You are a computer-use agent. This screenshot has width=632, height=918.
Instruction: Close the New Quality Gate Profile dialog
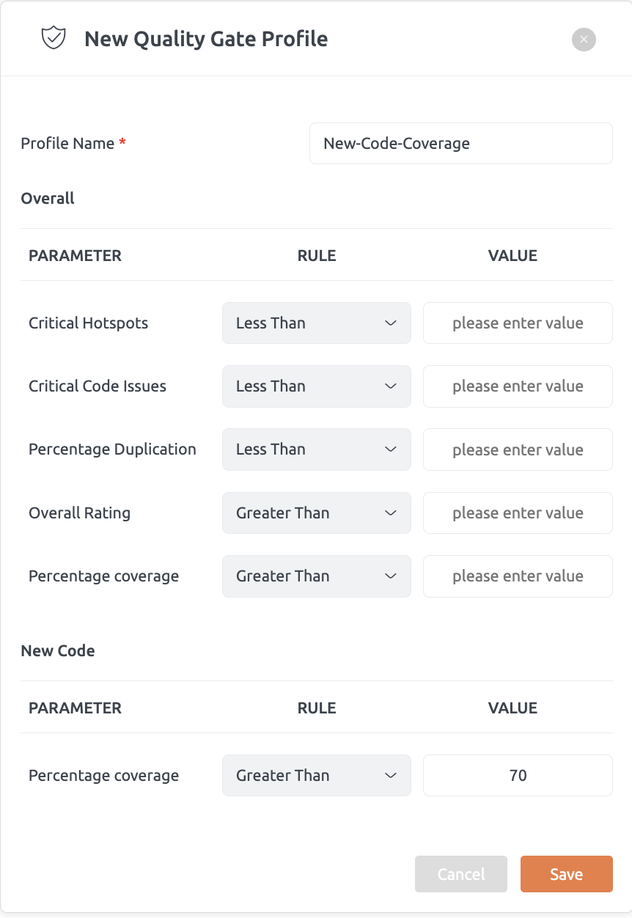click(x=584, y=39)
